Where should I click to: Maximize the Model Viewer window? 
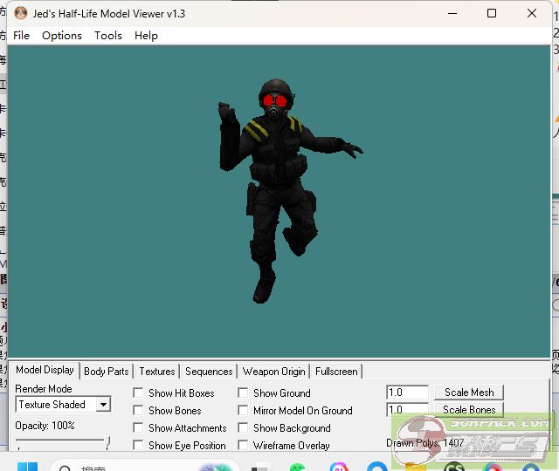tap(492, 14)
